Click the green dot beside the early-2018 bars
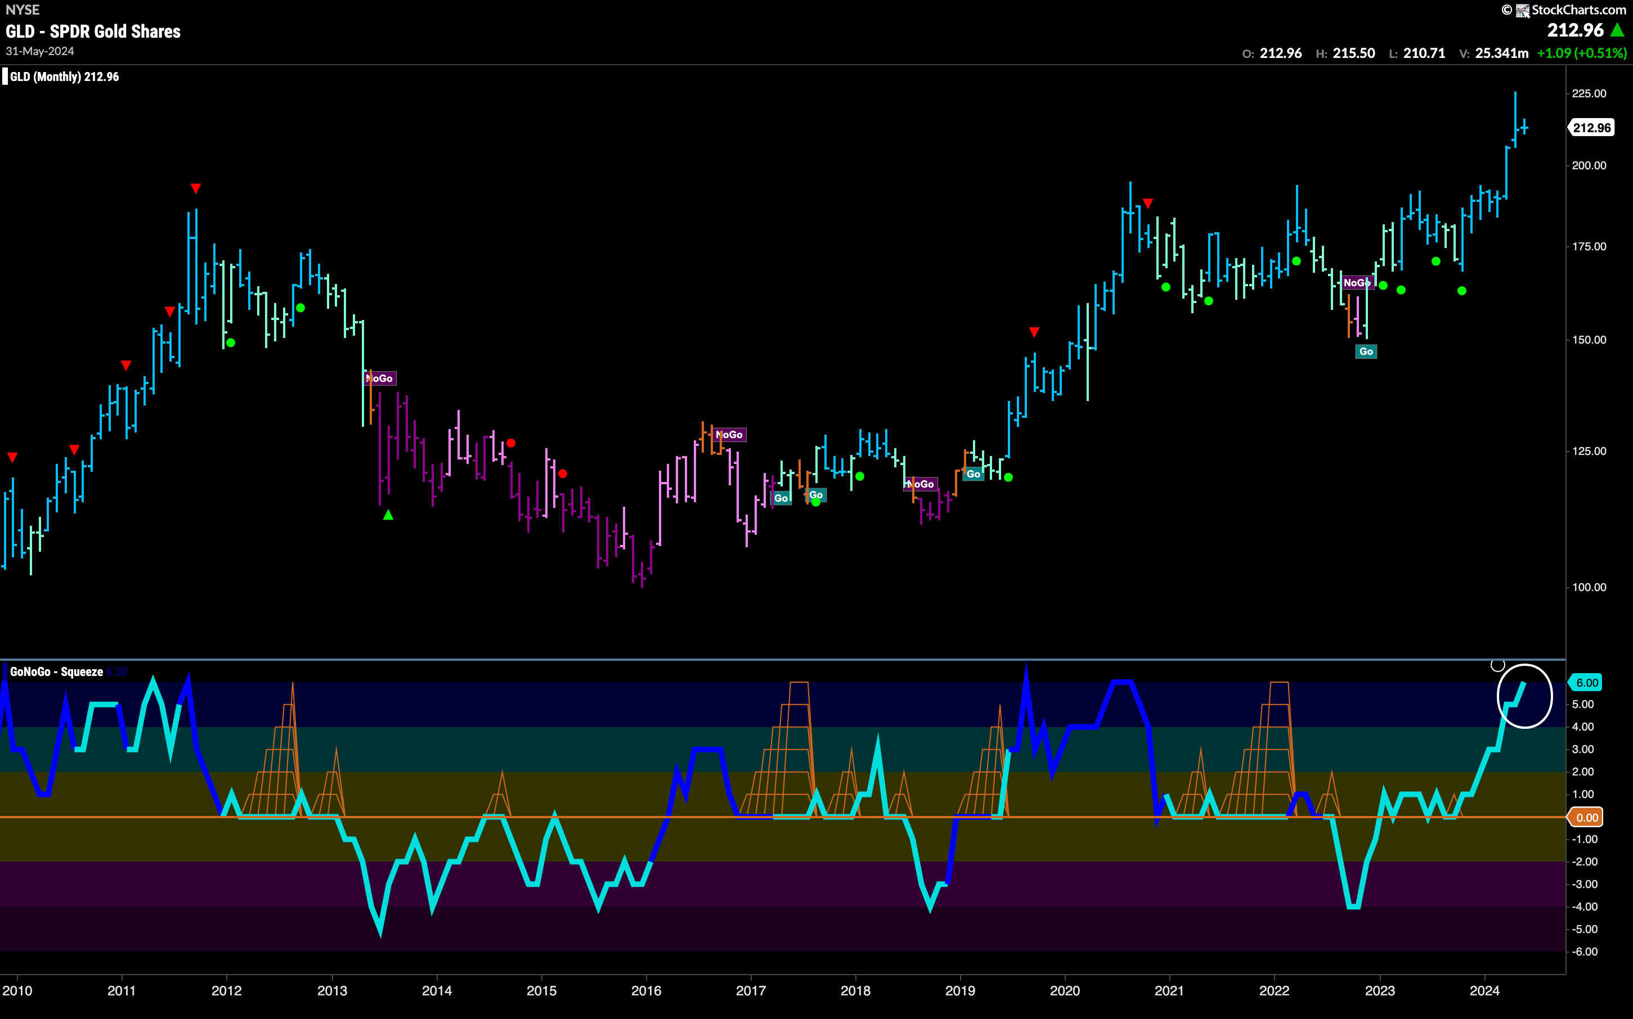 [860, 476]
